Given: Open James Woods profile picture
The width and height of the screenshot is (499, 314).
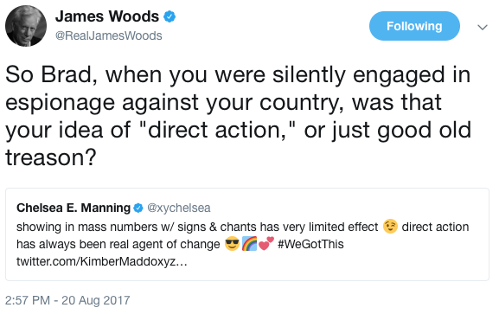Looking at the screenshot, I should (26, 26).
